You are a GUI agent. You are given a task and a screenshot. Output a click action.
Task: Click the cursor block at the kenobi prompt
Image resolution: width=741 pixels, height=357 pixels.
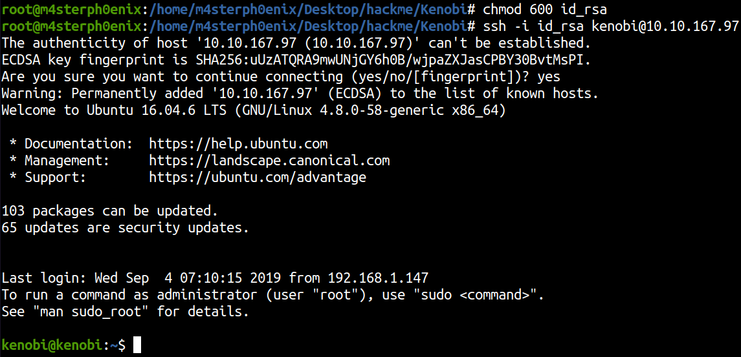(137, 345)
